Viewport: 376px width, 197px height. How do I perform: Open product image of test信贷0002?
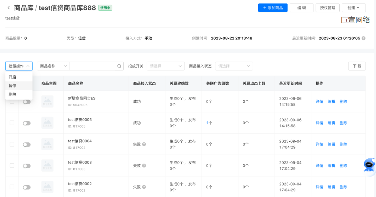pos(47,187)
